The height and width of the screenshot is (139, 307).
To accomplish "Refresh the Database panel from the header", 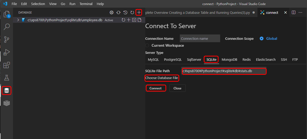I will 132,12.
